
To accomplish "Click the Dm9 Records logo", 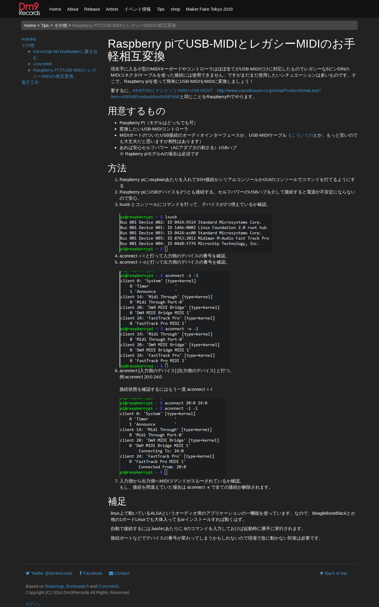I will pos(30,9).
